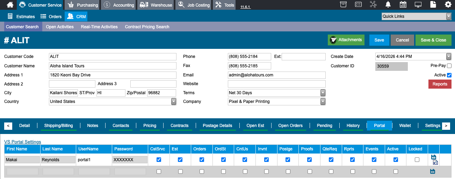Uncheck Invnt permission for Makai Reynolds
This screenshot has height=179, width=455.
click(266, 159)
